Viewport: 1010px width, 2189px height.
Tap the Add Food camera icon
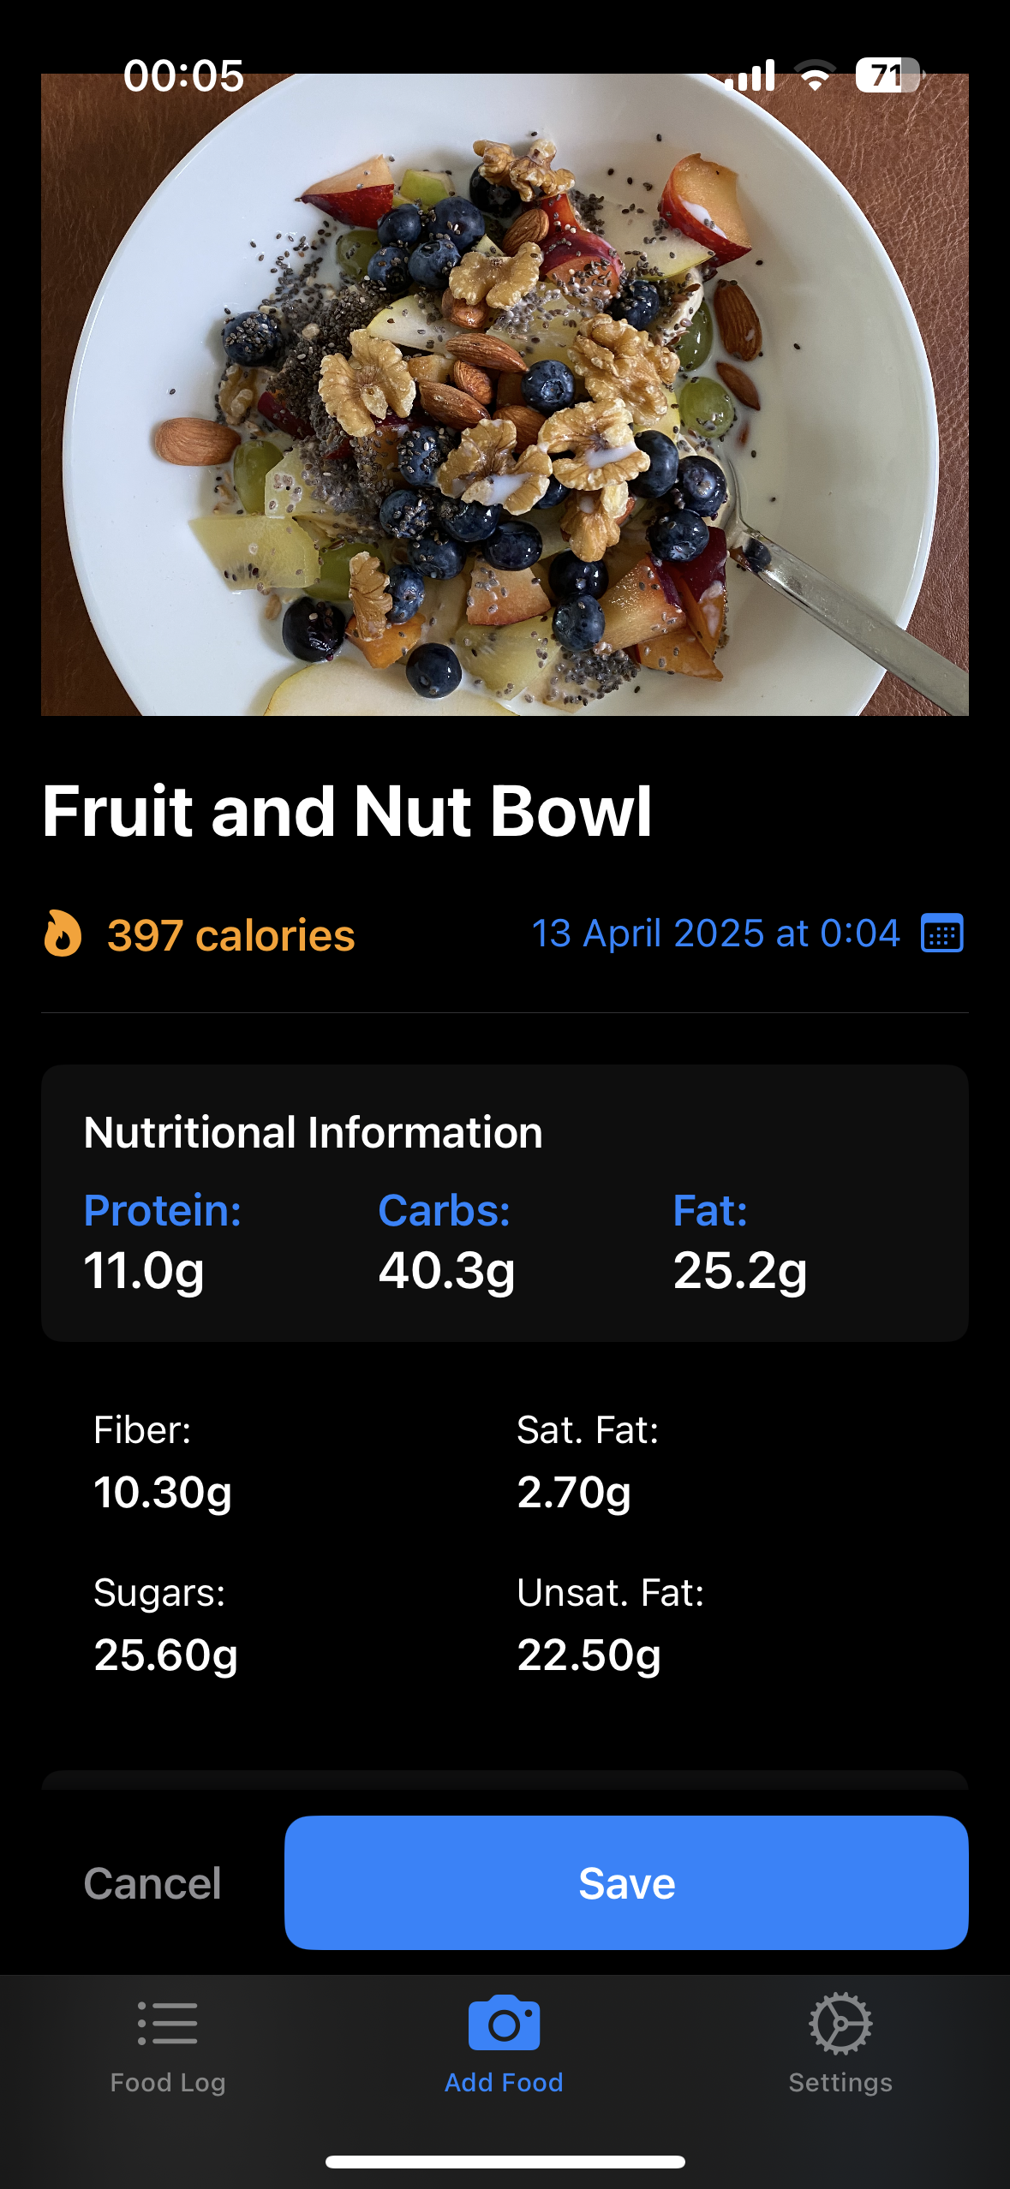[x=504, y=2023]
